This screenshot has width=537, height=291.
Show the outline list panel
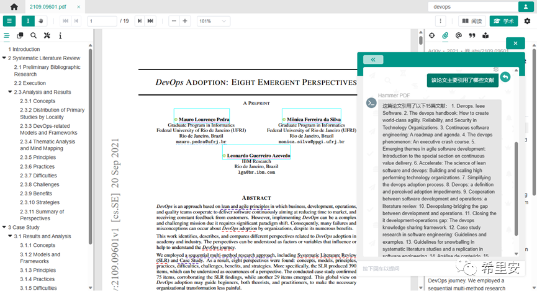click(x=6, y=35)
